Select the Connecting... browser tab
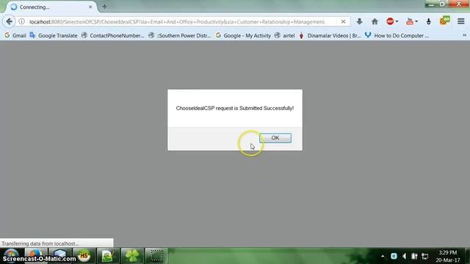Viewport: 470px width, 264px height. (51, 7)
